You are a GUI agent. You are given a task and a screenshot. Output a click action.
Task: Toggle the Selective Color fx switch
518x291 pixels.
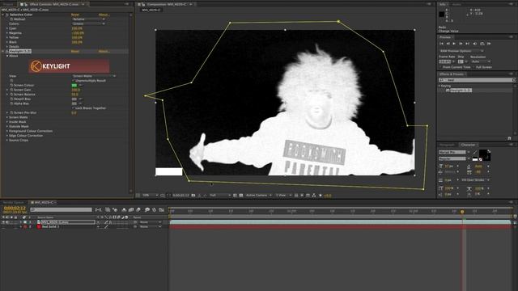tap(7, 15)
